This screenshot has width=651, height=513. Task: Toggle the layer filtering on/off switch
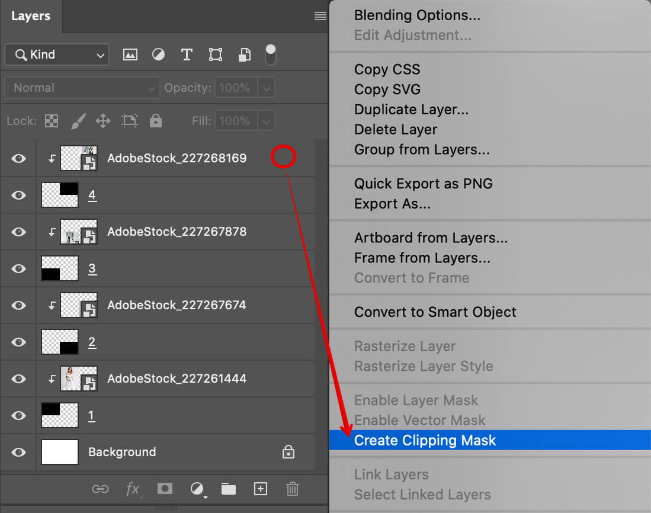(x=270, y=54)
